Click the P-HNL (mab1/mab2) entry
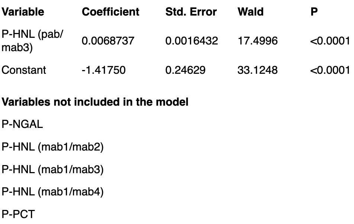 [x=52, y=147]
